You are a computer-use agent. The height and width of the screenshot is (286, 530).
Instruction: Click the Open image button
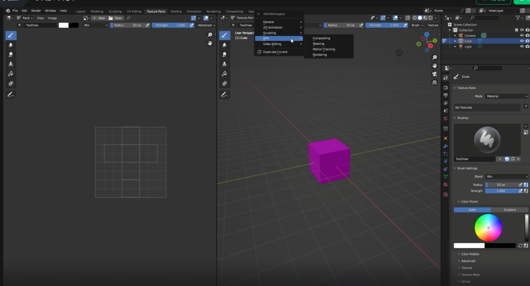(116, 18)
